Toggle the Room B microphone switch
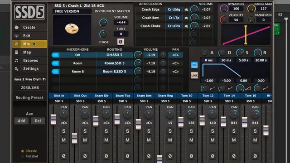290x163 pixels. click(x=55, y=72)
